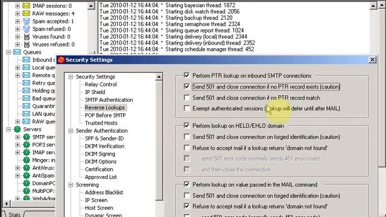Screen dimensions: 386x217
Task: Switch to the Stats tab
Action: (x=14, y=215)
